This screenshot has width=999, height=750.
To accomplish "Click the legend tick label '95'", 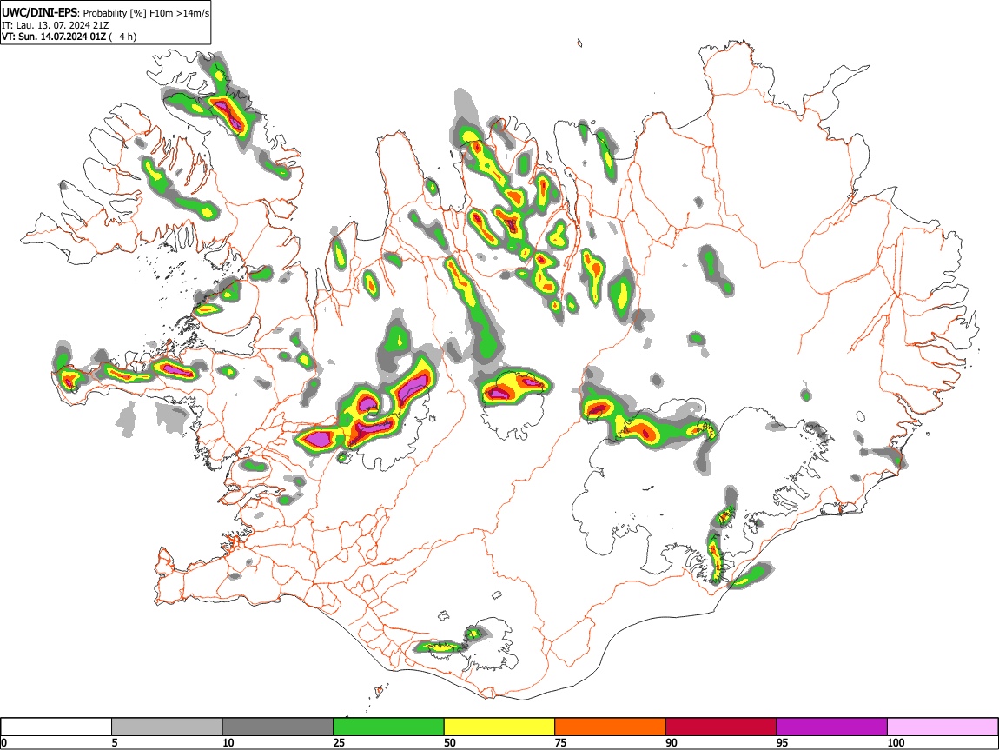I will (x=783, y=742).
